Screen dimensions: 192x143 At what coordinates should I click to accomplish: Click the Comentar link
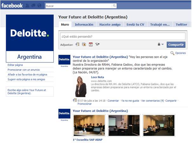tap(113, 101)
